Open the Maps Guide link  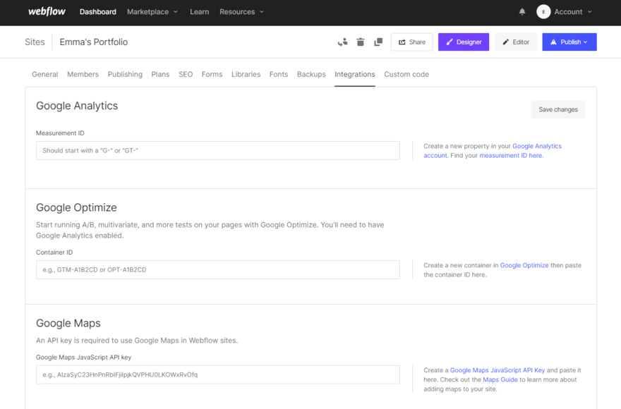[x=500, y=379]
